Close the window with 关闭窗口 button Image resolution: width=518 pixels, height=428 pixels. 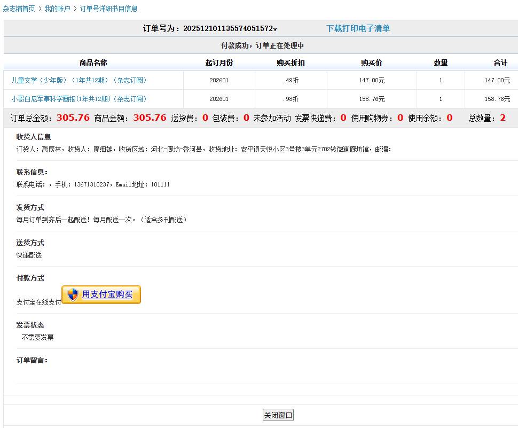point(278,415)
